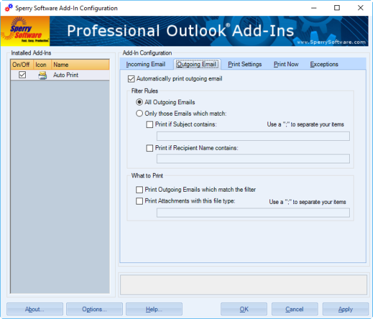Screen dimensions: 373x319
Task: Check Print Attachments with this file type
Action: point(139,201)
